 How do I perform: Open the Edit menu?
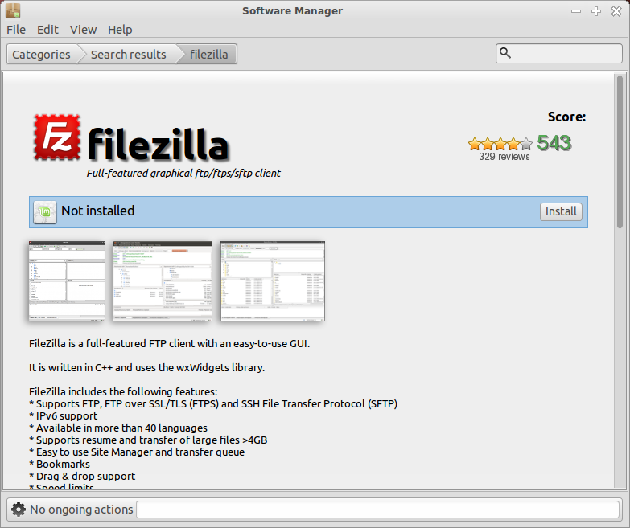tap(47, 30)
